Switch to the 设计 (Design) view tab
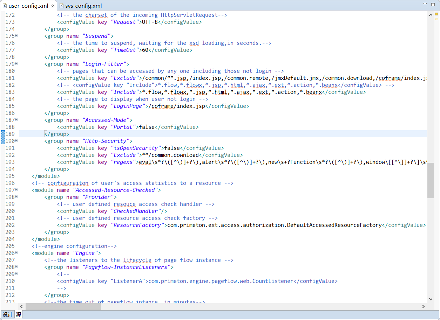The width and height of the screenshot is (440, 320). (x=7, y=315)
